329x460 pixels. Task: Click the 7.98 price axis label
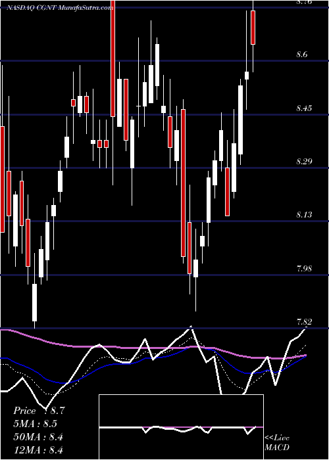click(304, 268)
